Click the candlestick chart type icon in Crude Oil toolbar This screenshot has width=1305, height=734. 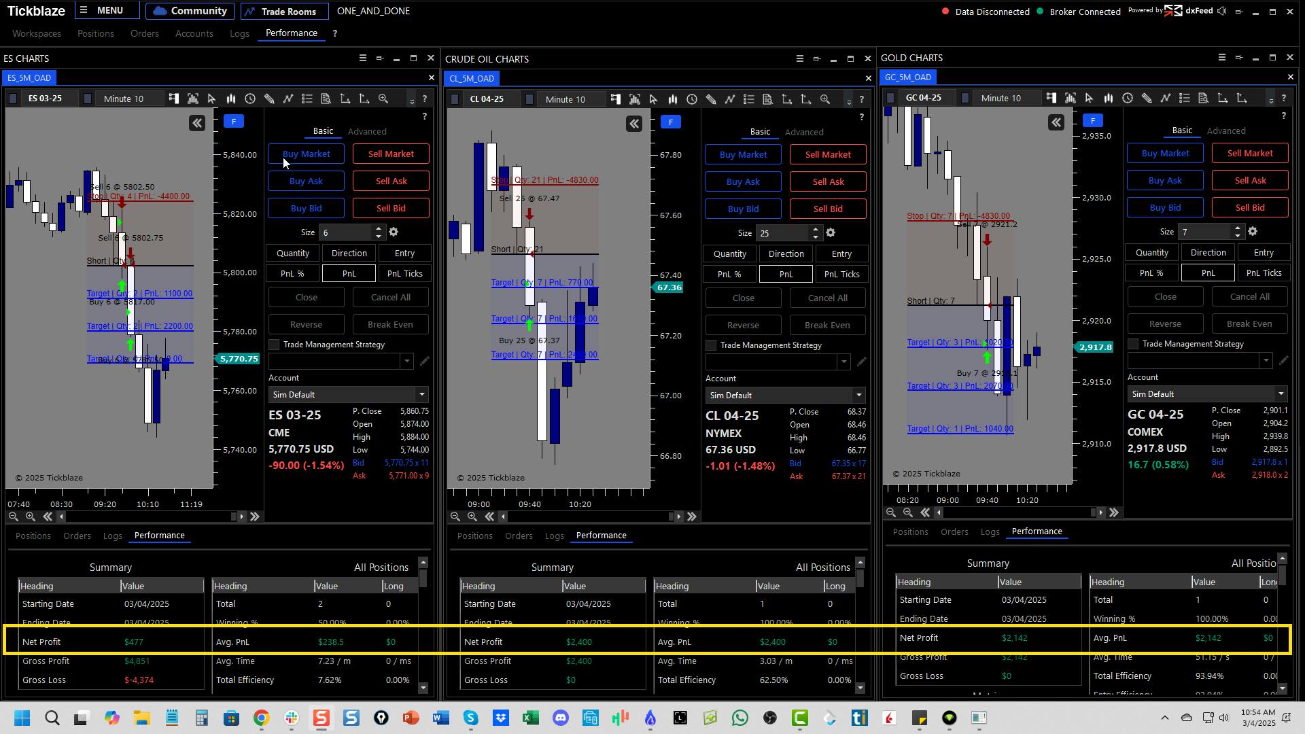[x=673, y=100]
